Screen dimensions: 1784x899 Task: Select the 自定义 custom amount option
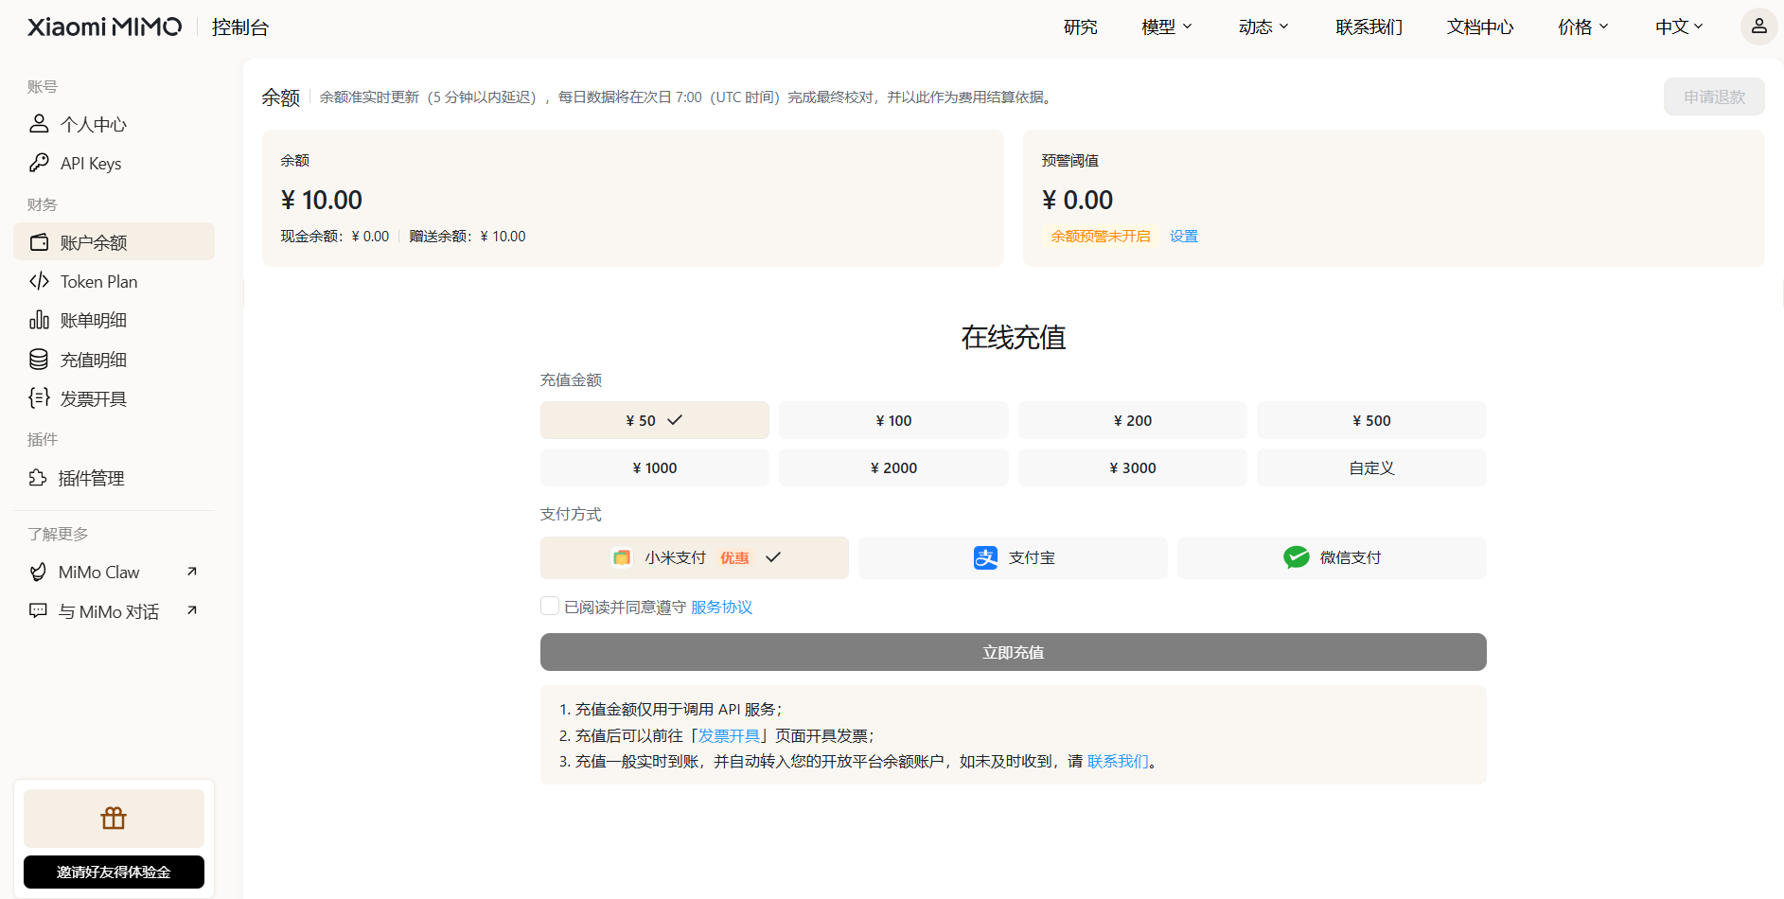[x=1371, y=467]
